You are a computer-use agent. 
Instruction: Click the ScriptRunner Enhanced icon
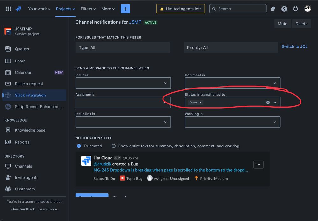tap(8, 107)
